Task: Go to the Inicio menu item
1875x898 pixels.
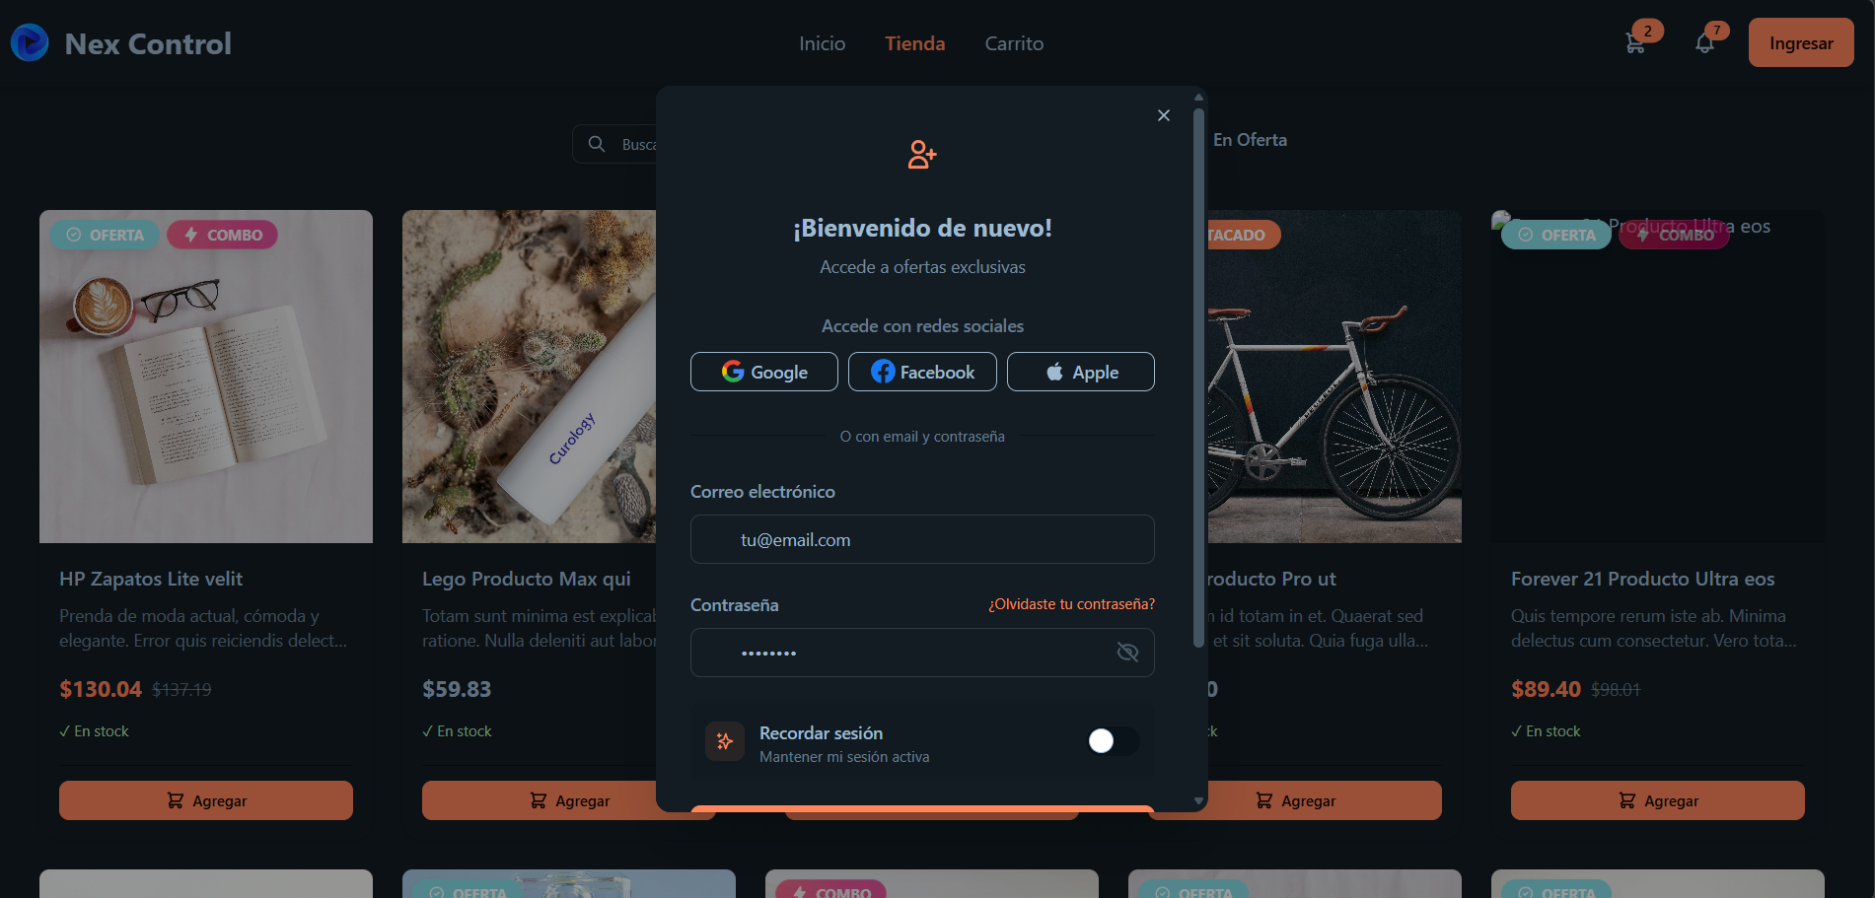Action: 823,43
